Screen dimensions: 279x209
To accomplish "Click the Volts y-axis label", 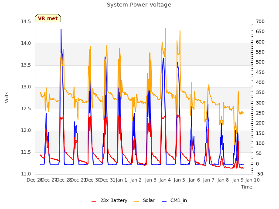I will 7,97.
